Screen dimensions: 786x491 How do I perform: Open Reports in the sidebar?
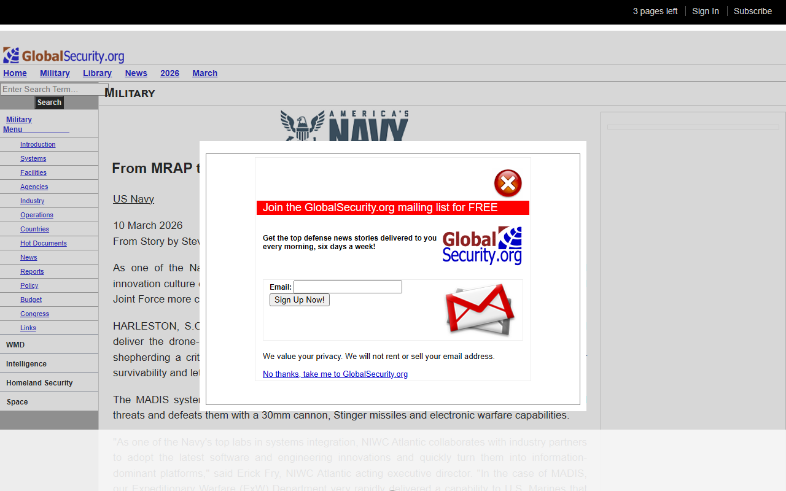click(32, 271)
